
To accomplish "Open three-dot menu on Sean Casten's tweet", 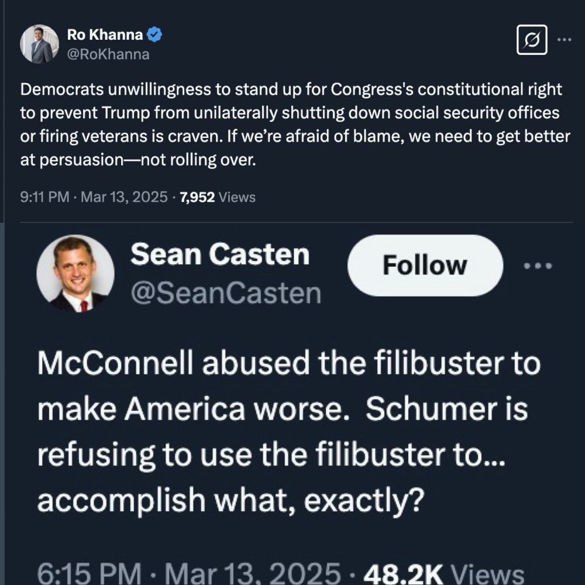I will tap(537, 266).
